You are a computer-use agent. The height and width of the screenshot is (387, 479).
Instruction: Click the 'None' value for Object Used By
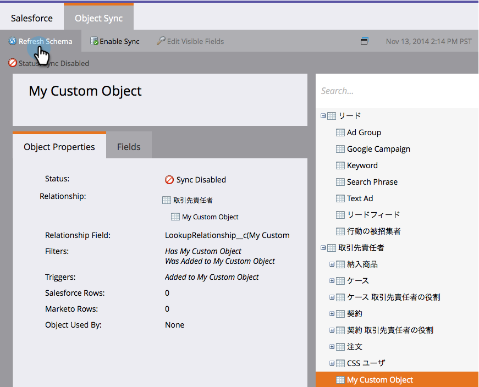pyautogui.click(x=174, y=325)
